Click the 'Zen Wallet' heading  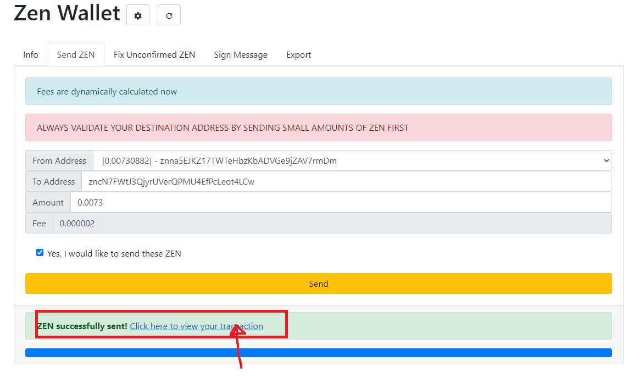[67, 13]
